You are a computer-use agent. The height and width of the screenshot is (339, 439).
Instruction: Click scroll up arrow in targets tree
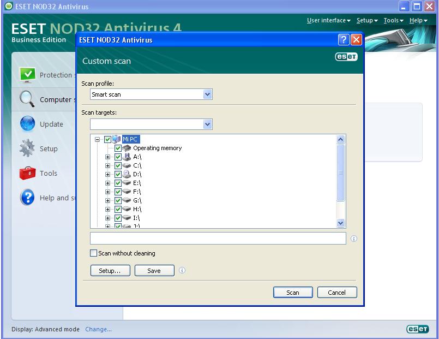click(340, 139)
